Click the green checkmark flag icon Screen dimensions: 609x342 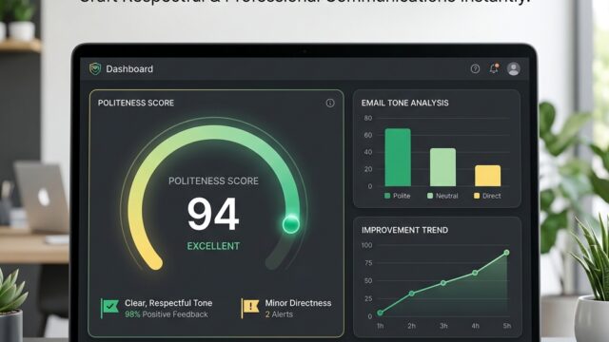point(110,308)
